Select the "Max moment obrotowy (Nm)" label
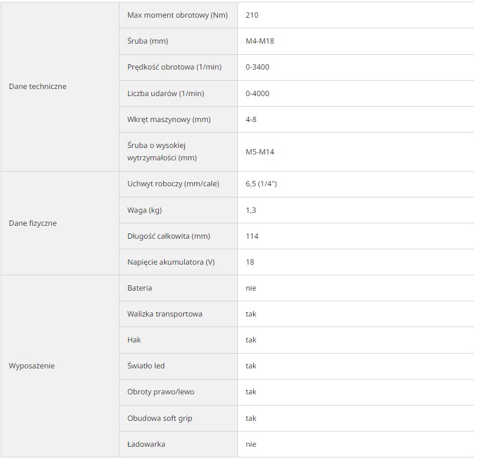The image size is (478, 458). (x=177, y=15)
